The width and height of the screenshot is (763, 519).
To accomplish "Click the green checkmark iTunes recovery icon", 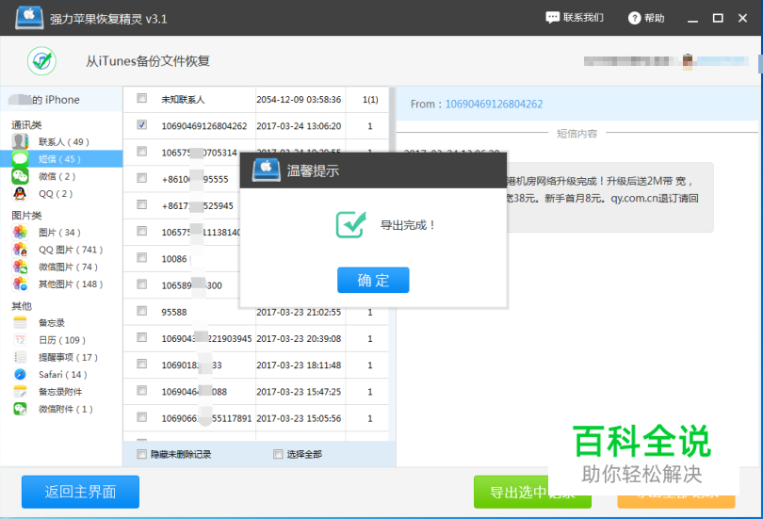I will point(41,61).
